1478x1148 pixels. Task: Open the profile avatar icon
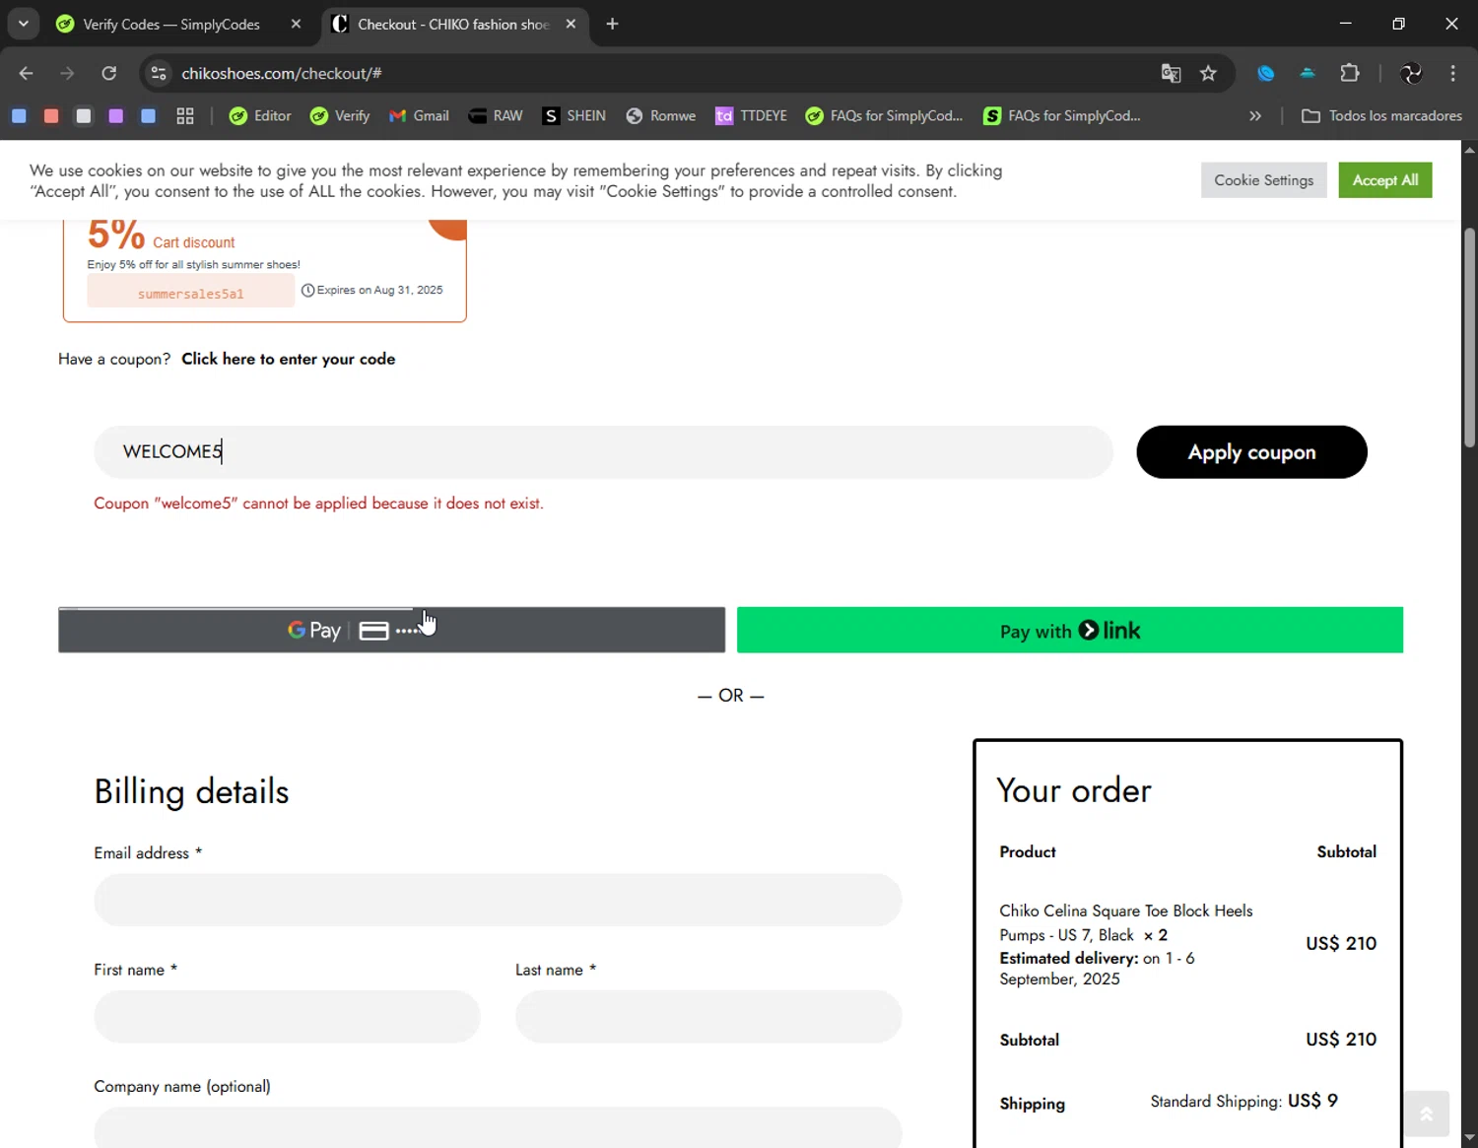pos(1411,73)
